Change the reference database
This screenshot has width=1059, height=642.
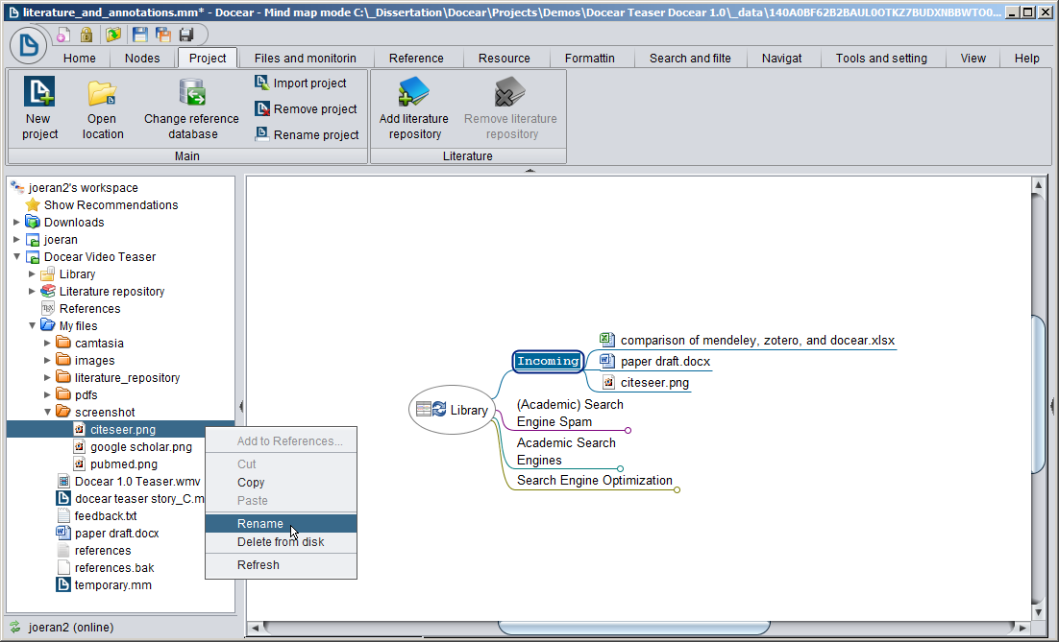click(192, 107)
